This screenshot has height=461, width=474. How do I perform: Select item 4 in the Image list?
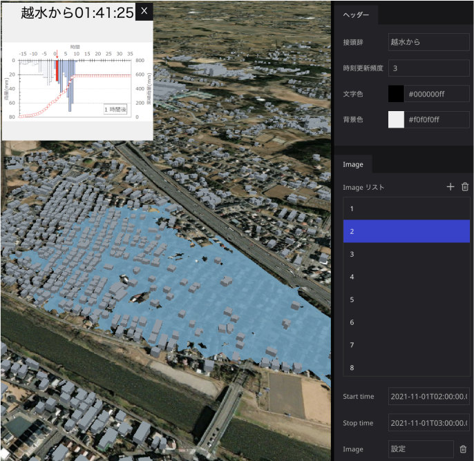tap(406, 277)
